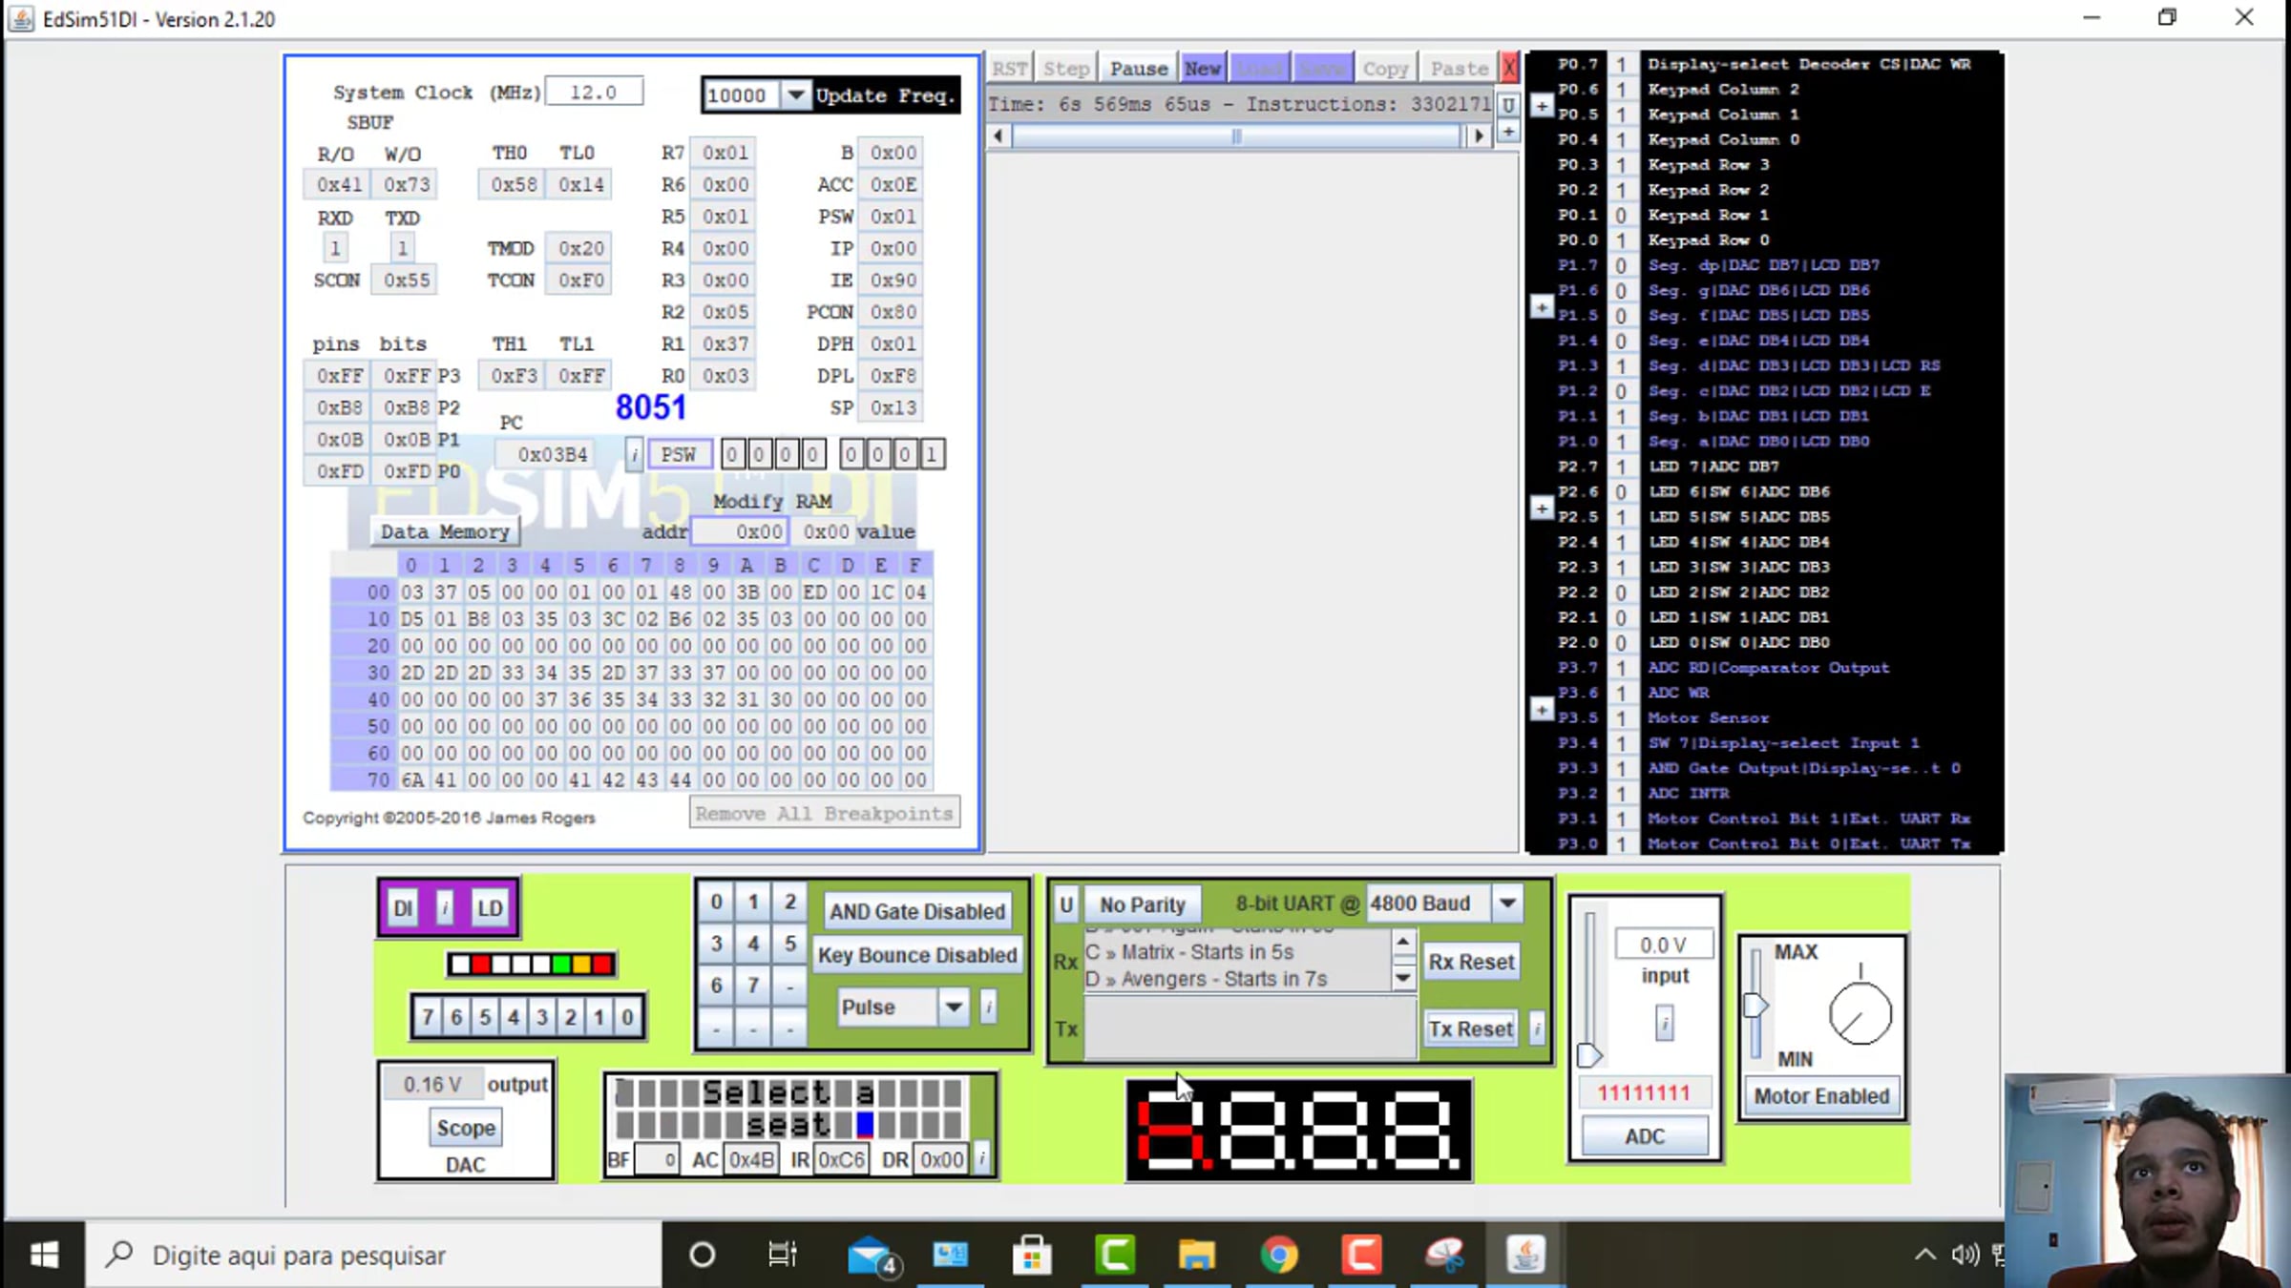Open the keypad info icon next to Pulse
The width and height of the screenshot is (2291, 1288).
(x=989, y=1007)
